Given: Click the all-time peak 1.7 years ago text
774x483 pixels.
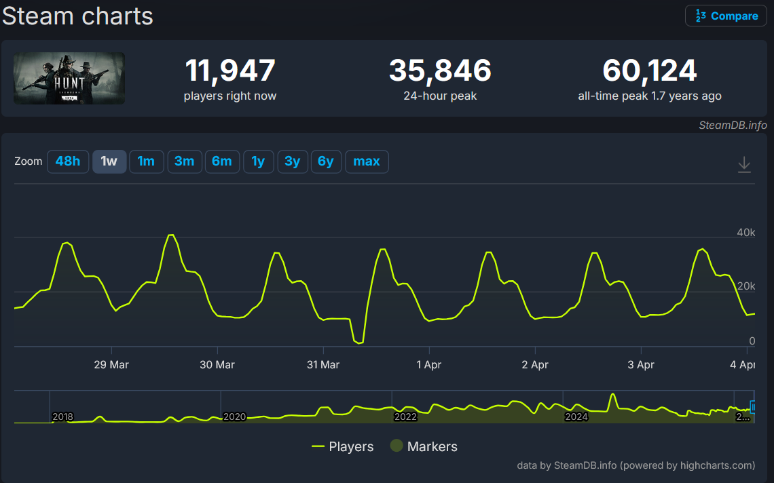Looking at the screenshot, I should [650, 96].
